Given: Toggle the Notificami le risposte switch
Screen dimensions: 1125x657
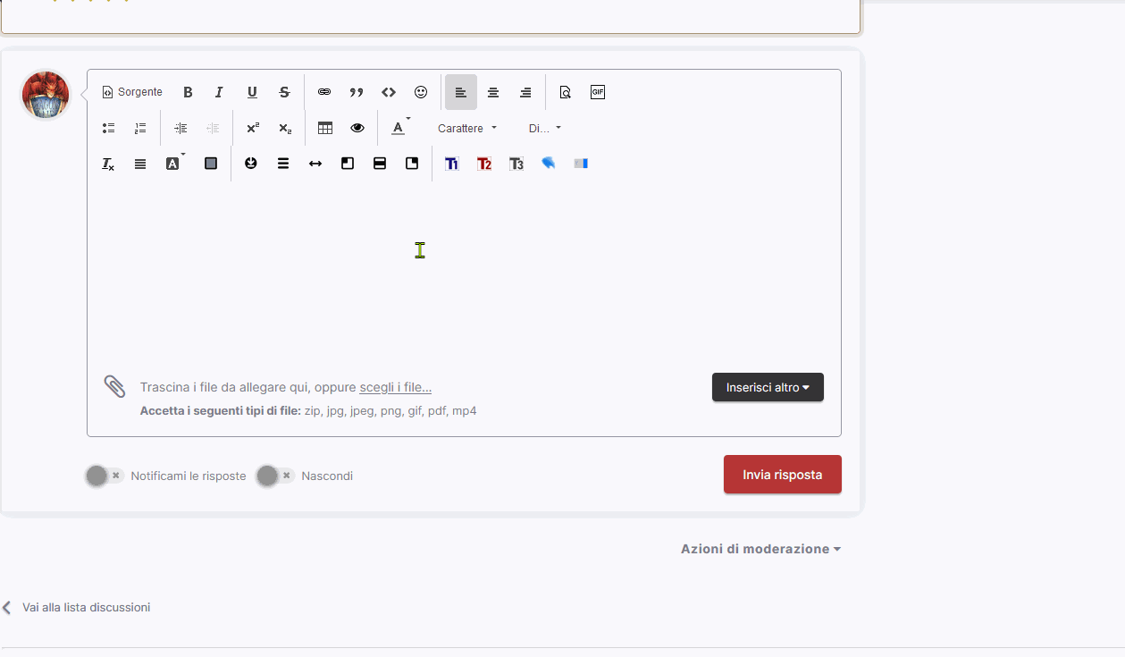Looking at the screenshot, I should pyautogui.click(x=105, y=476).
